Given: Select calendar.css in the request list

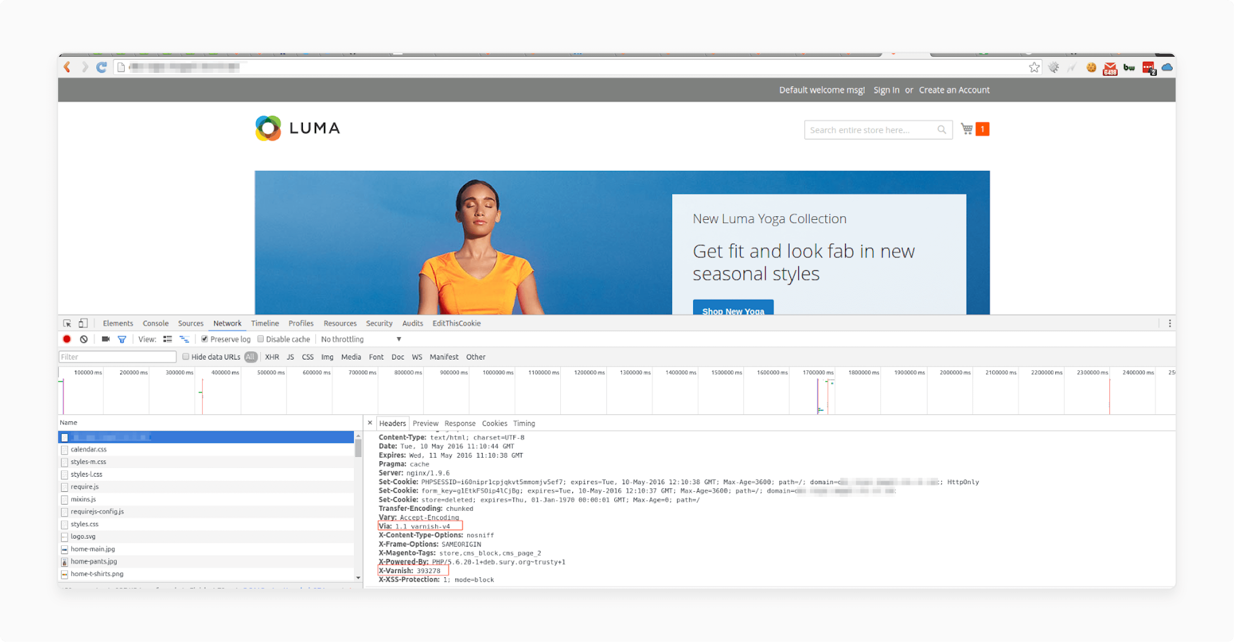Looking at the screenshot, I should 206,449.
